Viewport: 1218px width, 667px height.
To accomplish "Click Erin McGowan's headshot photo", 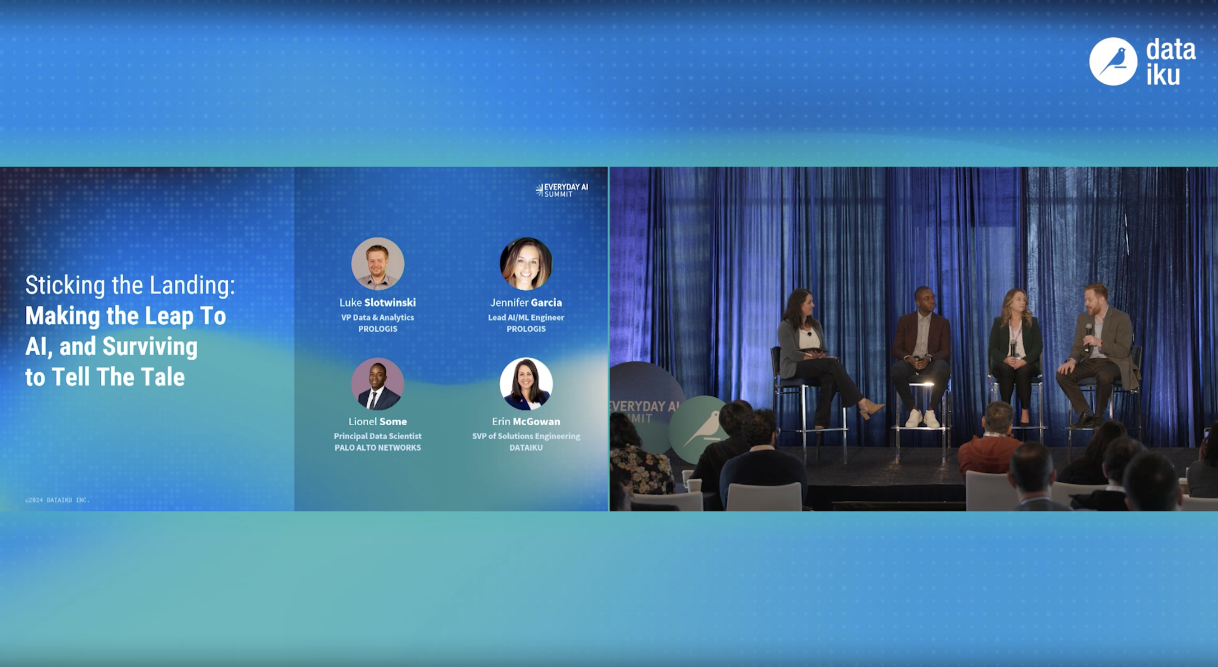I will pos(526,383).
